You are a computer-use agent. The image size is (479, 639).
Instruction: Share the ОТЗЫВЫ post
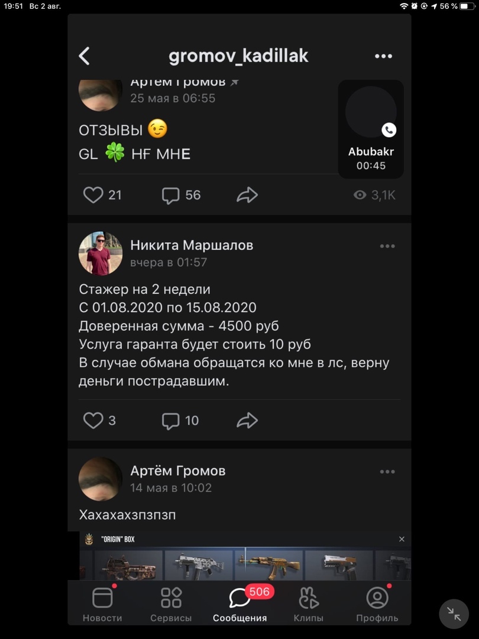click(x=247, y=195)
